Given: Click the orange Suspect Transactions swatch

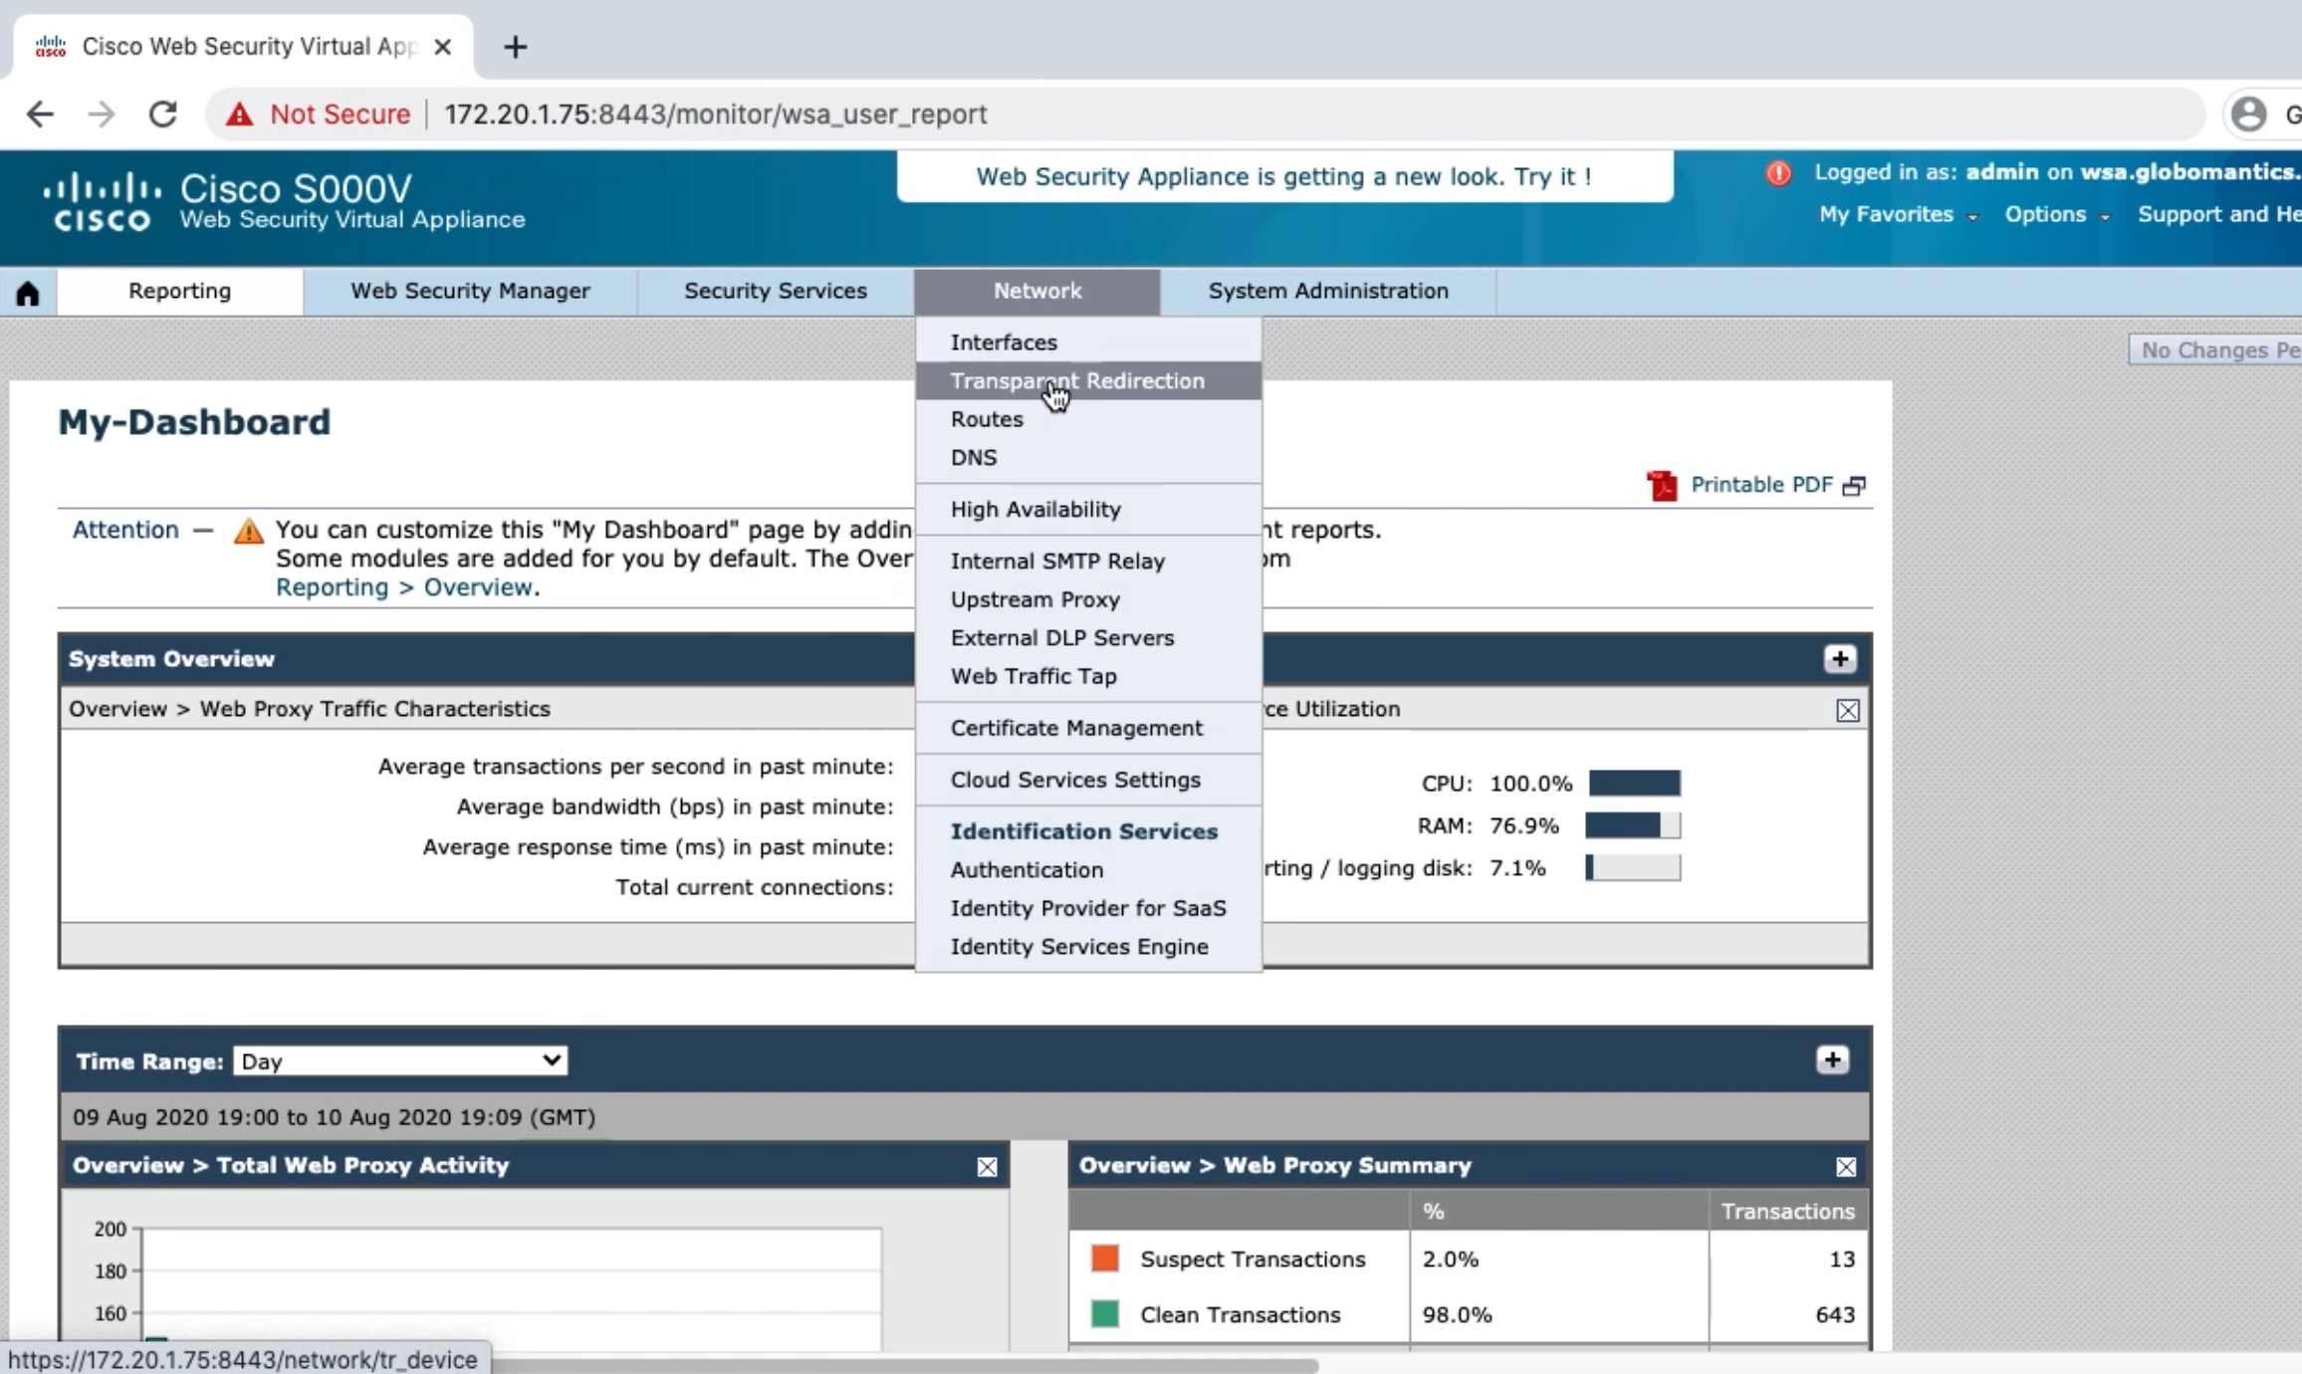Looking at the screenshot, I should pos(1104,1259).
